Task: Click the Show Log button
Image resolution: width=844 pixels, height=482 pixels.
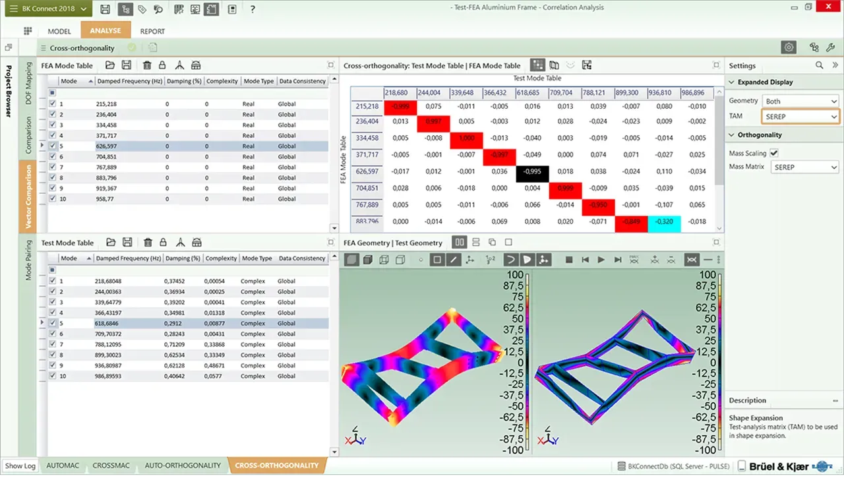Action: pos(20,466)
